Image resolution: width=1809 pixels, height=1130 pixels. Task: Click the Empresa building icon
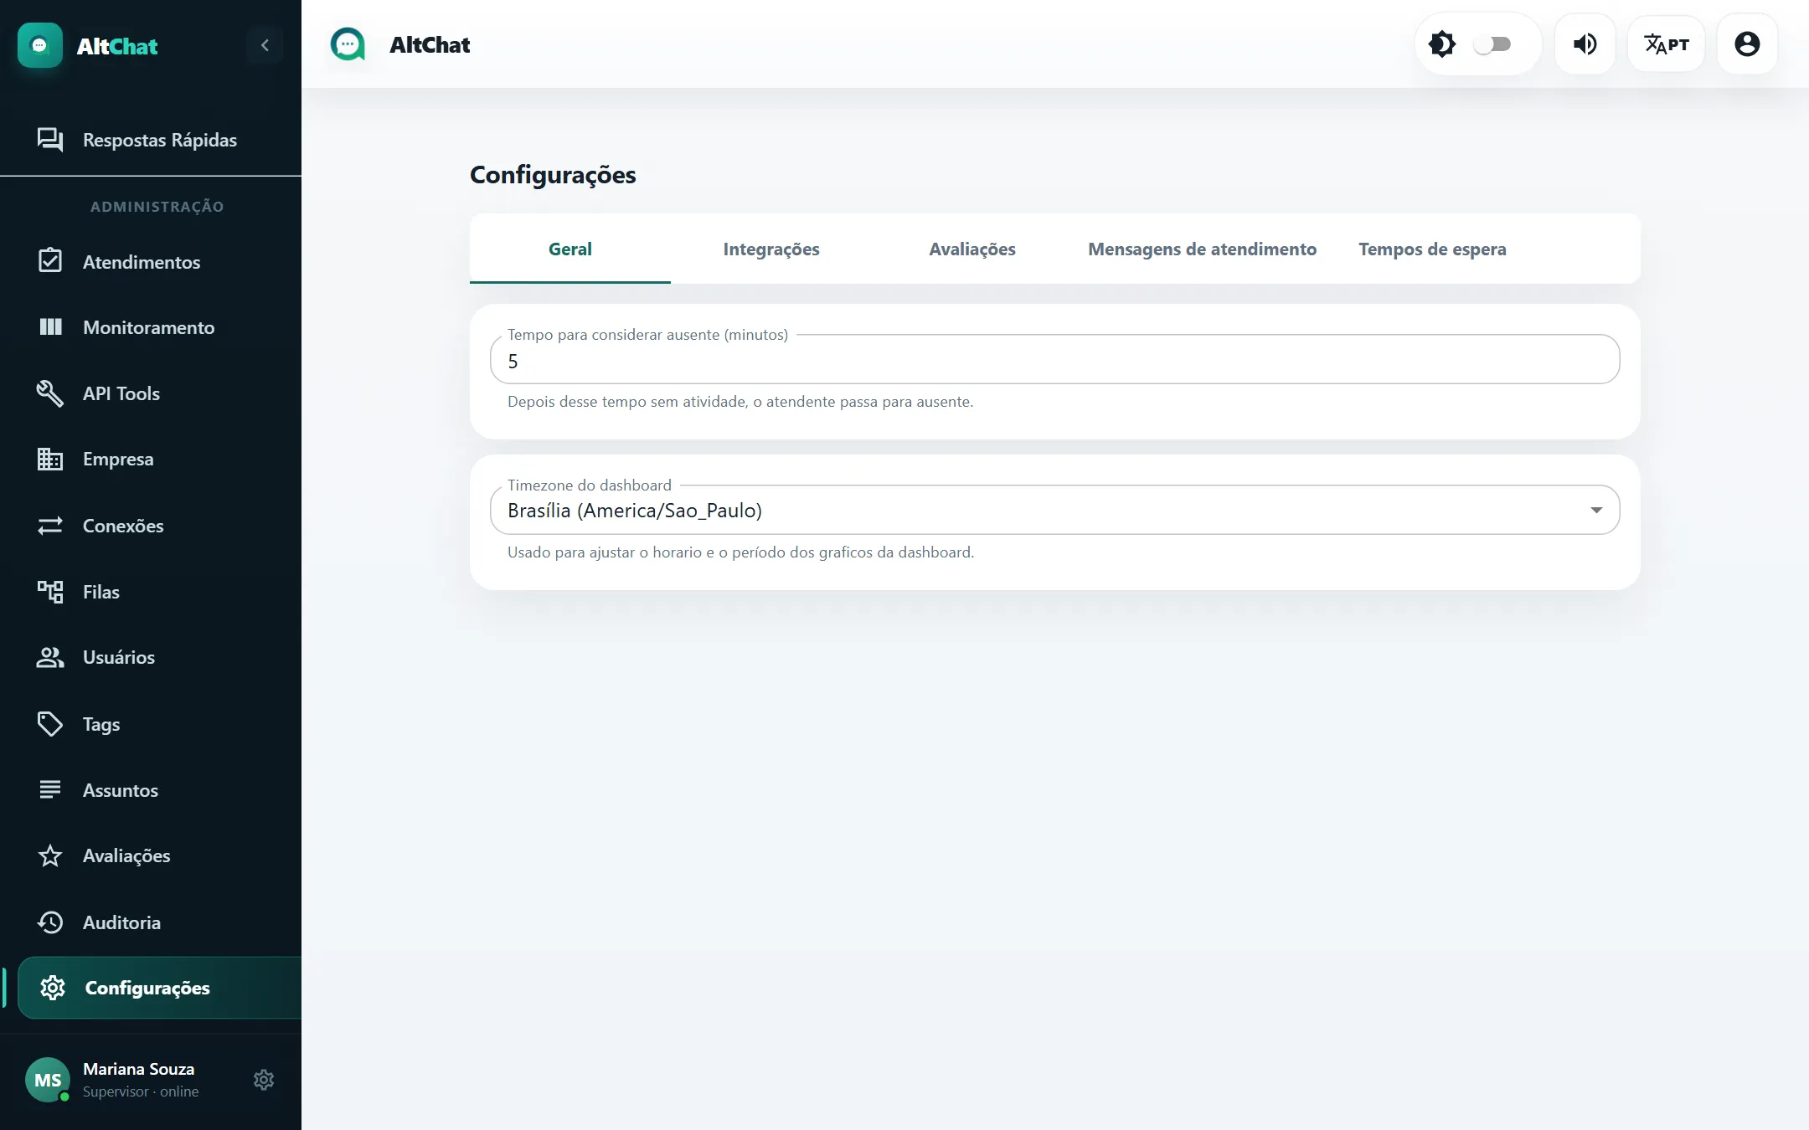(50, 459)
